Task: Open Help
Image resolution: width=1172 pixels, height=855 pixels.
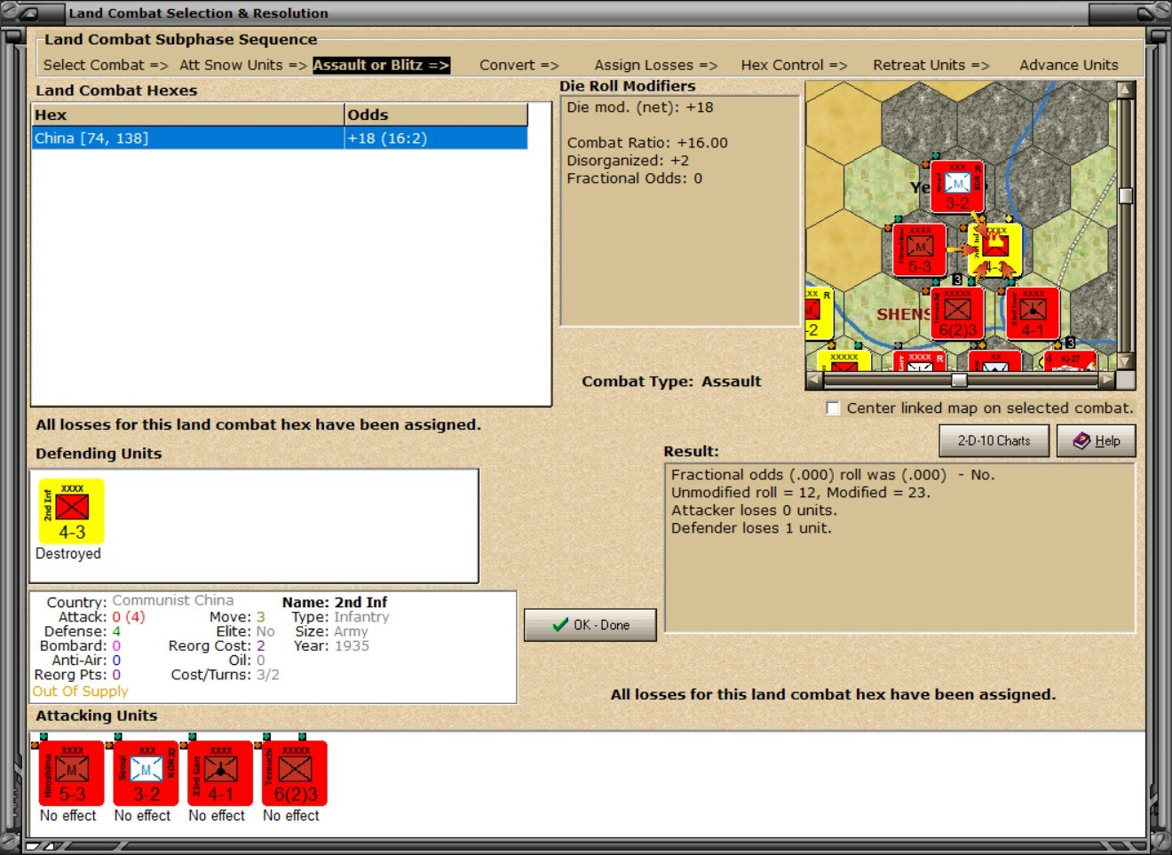Action: pos(1097,440)
